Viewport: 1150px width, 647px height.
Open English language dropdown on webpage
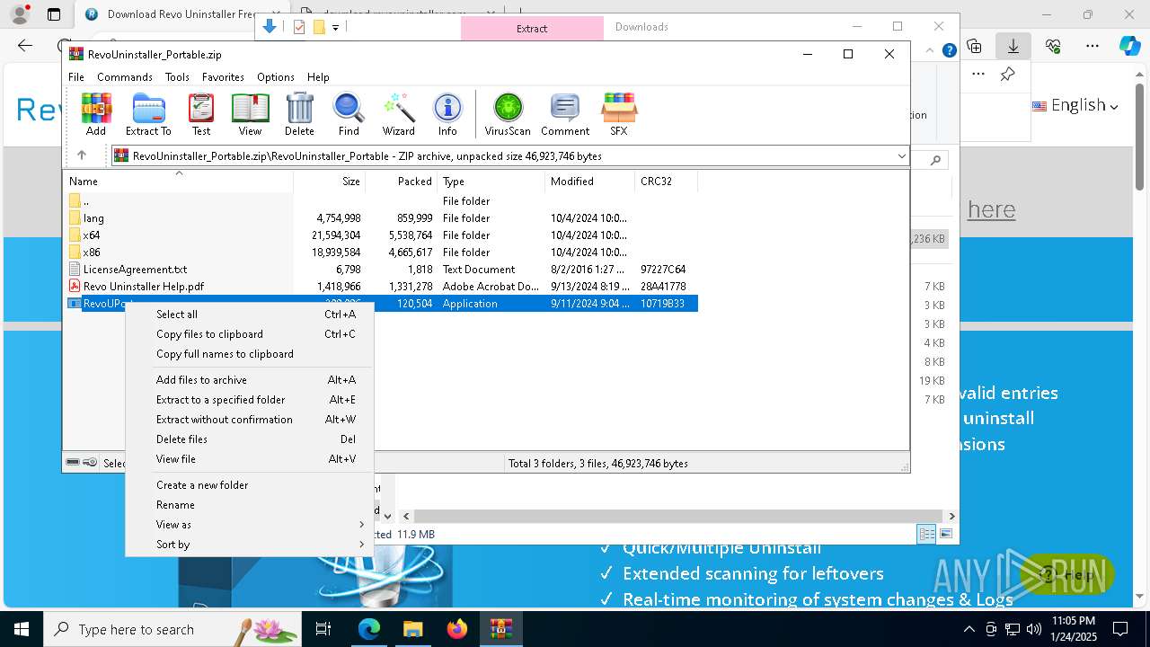click(x=1075, y=105)
